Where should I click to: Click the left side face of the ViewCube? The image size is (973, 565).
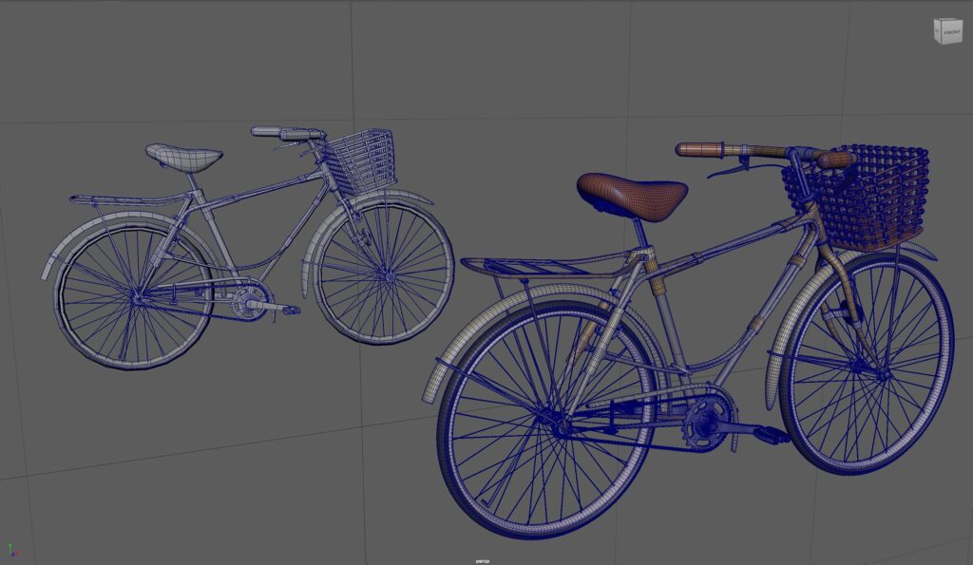[936, 28]
